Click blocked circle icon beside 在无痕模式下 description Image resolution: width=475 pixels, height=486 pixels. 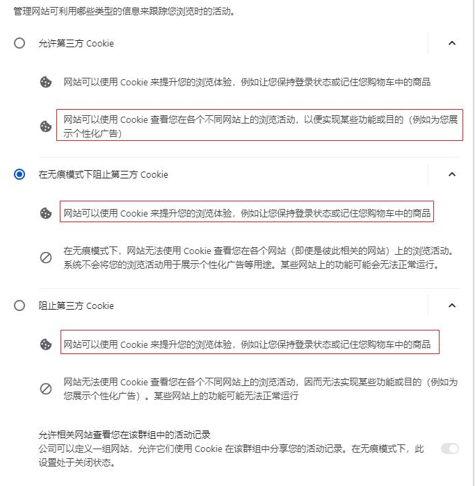46,258
